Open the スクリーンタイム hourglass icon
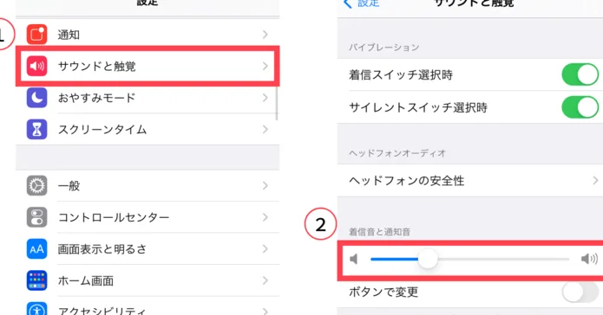 click(37, 130)
